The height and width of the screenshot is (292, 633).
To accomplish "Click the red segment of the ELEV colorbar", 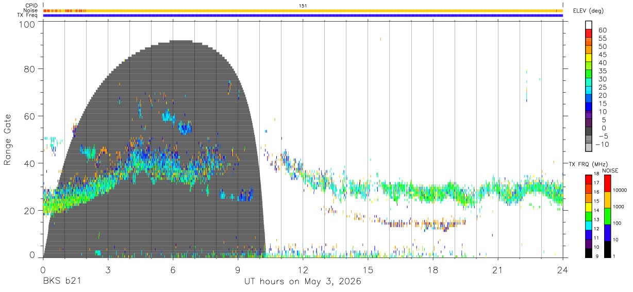I will (x=589, y=33).
